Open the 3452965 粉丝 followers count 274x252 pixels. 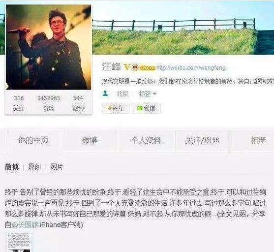click(x=49, y=103)
